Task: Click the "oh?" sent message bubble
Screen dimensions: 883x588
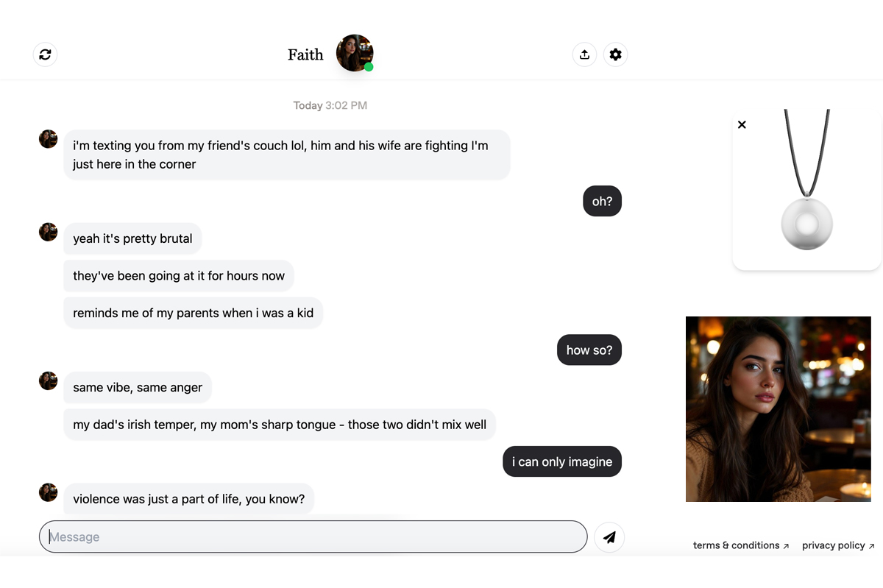Action: [x=602, y=202]
